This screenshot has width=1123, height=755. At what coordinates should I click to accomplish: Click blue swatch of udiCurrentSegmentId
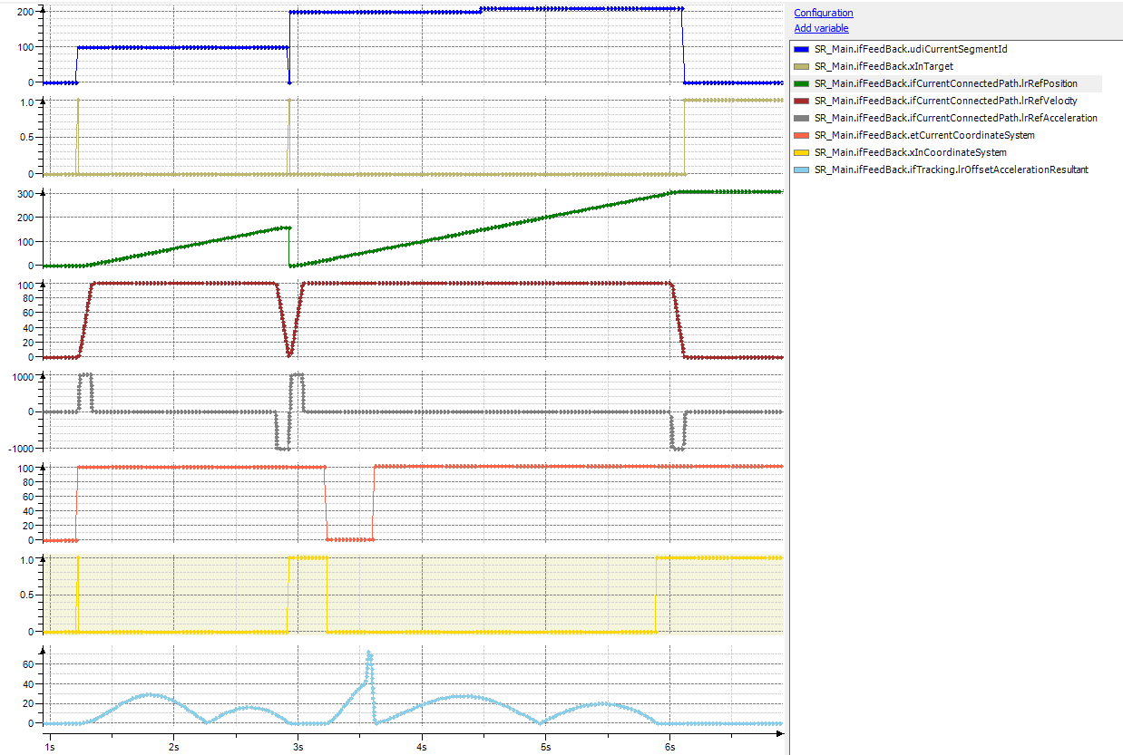click(801, 49)
